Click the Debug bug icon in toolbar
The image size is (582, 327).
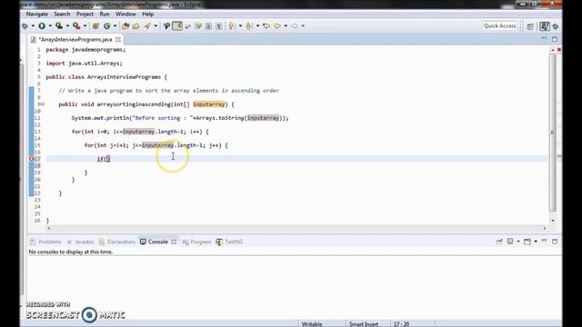(25, 26)
